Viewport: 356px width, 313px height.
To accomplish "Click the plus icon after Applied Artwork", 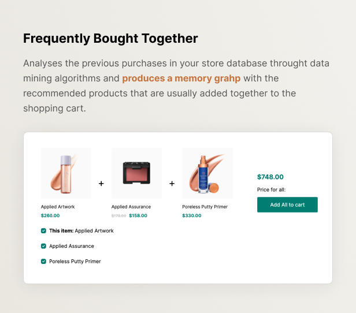I will [101, 183].
